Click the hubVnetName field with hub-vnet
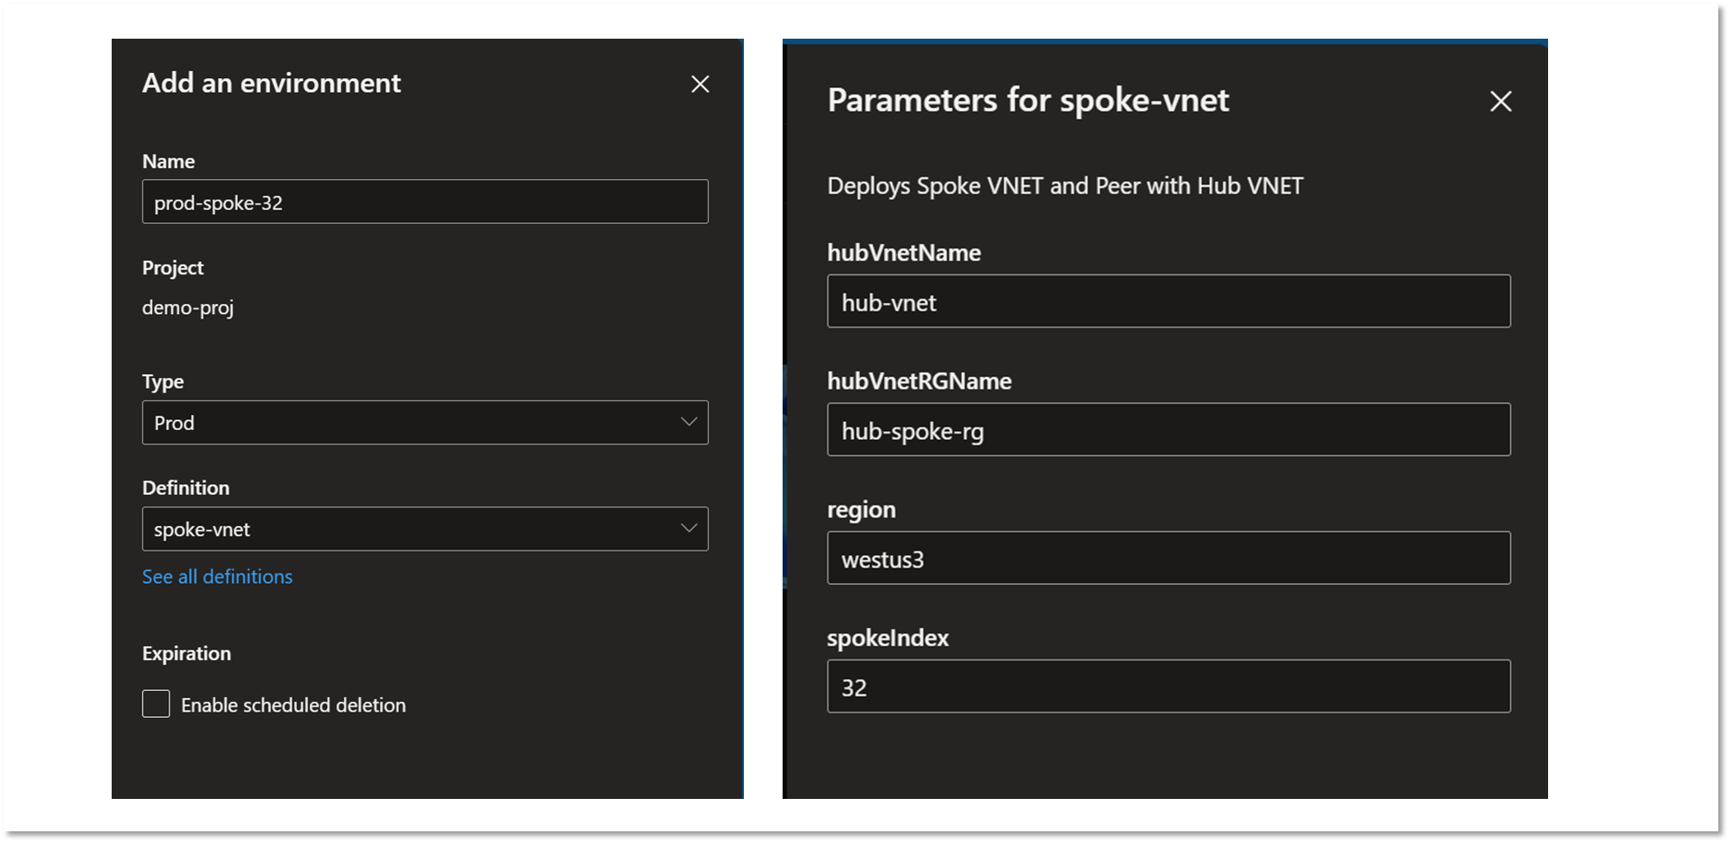This screenshot has height=843, width=1730. [x=1168, y=301]
